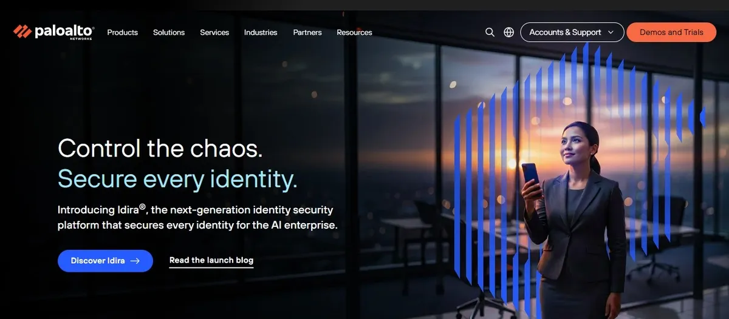Click the Discover Idira button
The image size is (729, 319).
click(105, 261)
